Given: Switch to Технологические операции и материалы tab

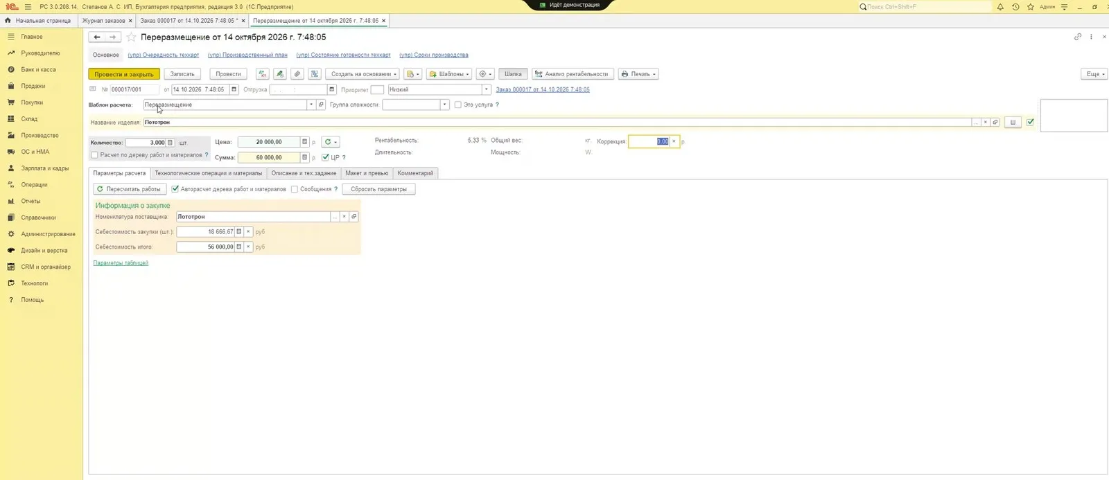Looking at the screenshot, I should [x=209, y=173].
